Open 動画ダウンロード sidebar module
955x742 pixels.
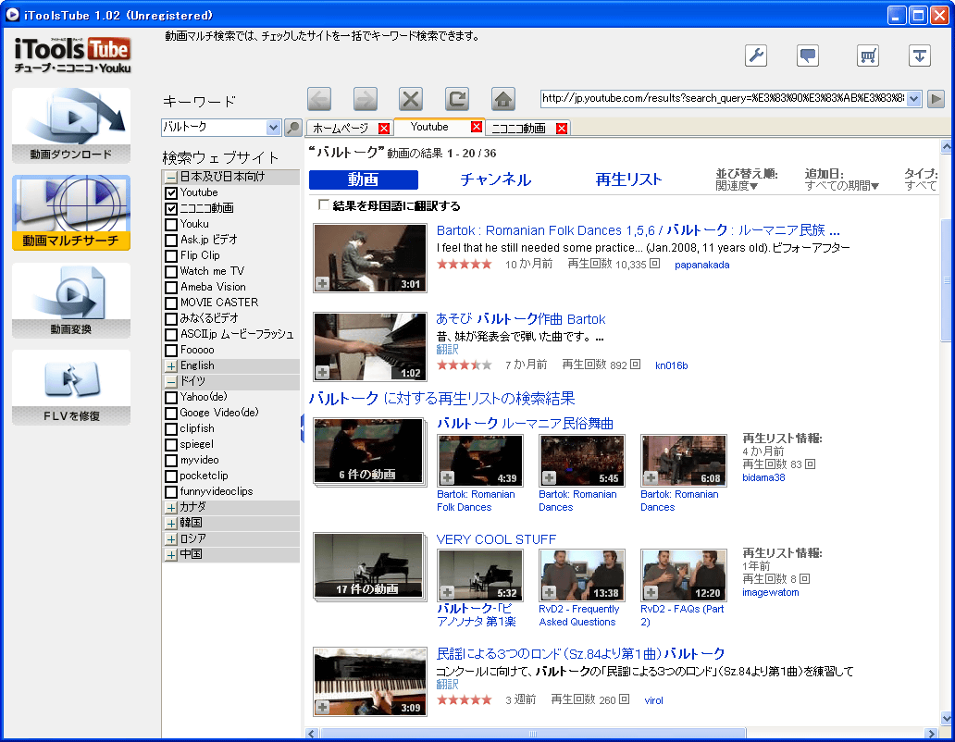(71, 126)
